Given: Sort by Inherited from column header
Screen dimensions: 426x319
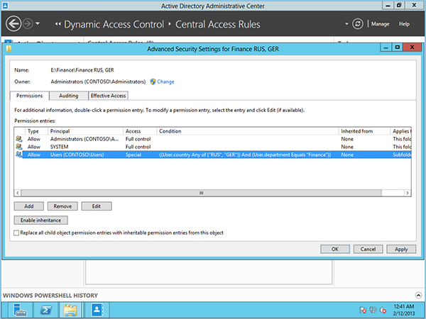Looking at the screenshot, I should pyautogui.click(x=364, y=131).
